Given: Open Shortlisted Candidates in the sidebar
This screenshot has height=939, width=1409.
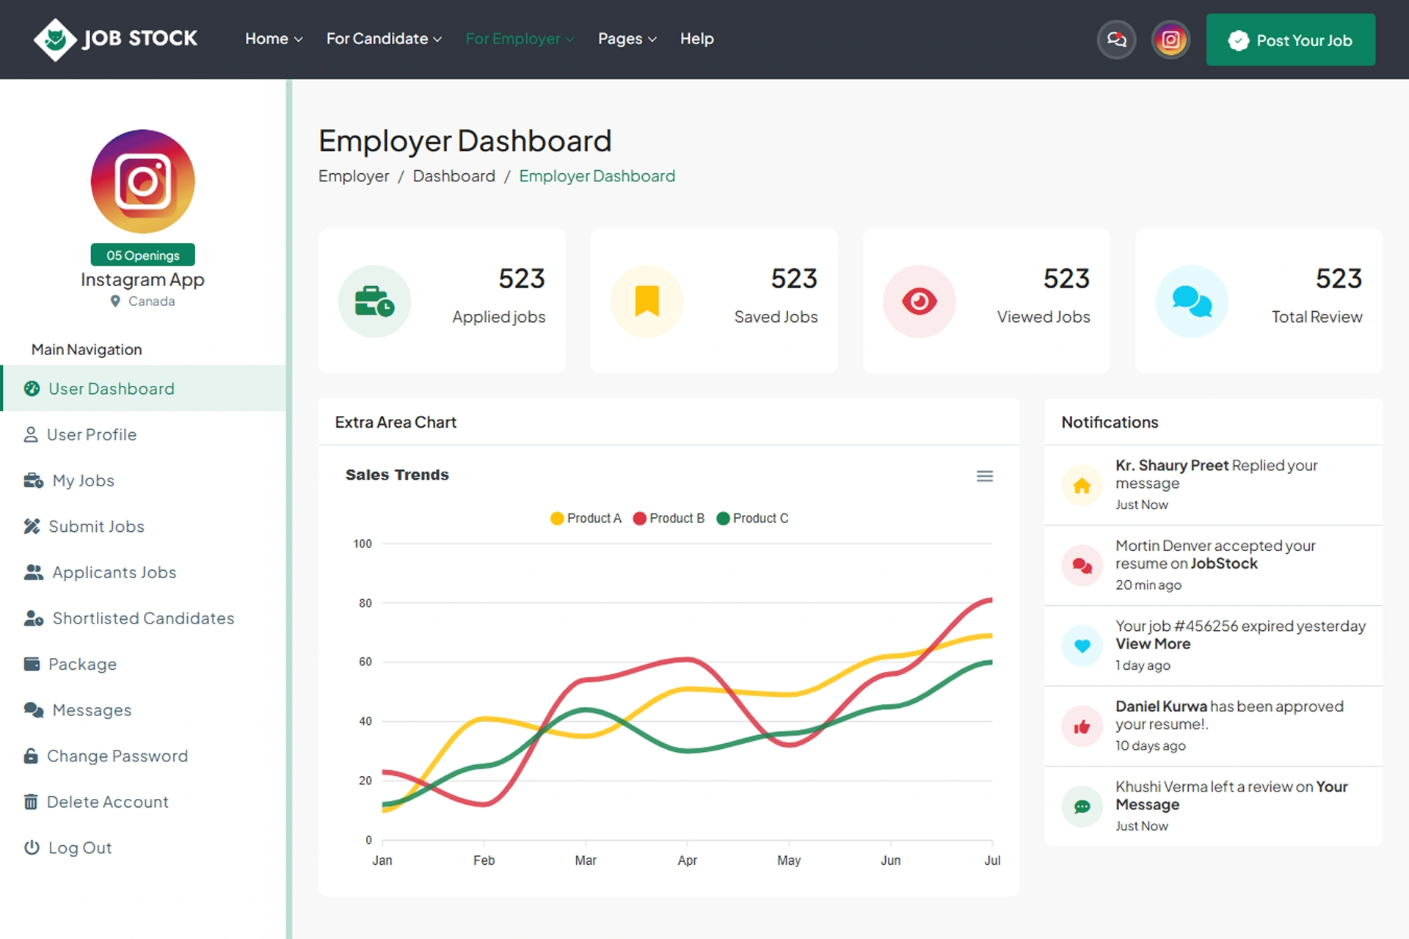Looking at the screenshot, I should point(143,618).
